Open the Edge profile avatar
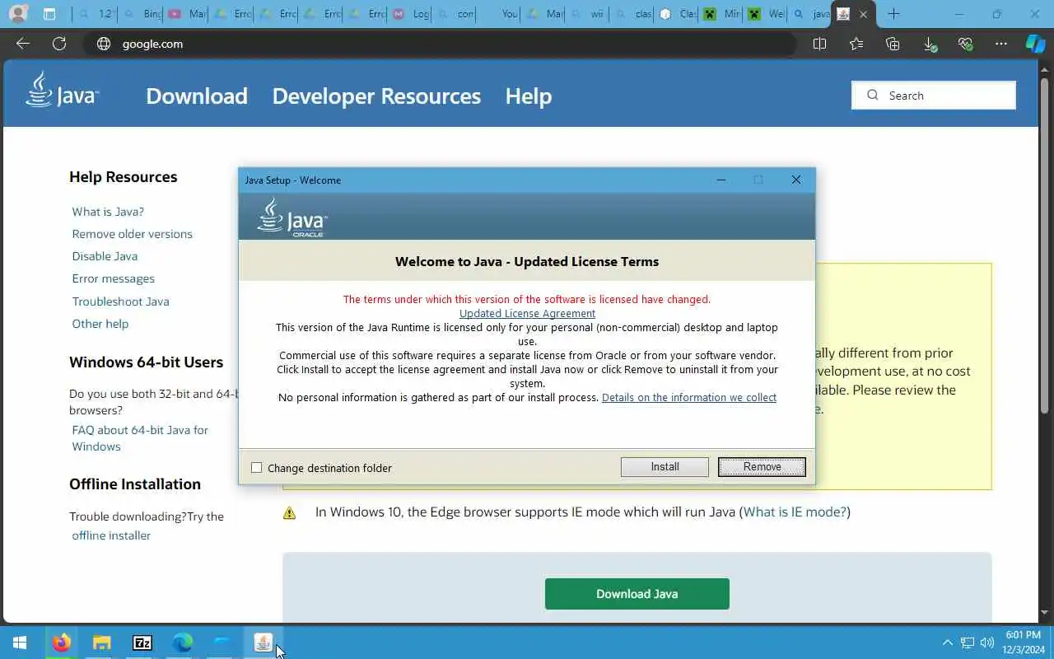 coord(17,14)
